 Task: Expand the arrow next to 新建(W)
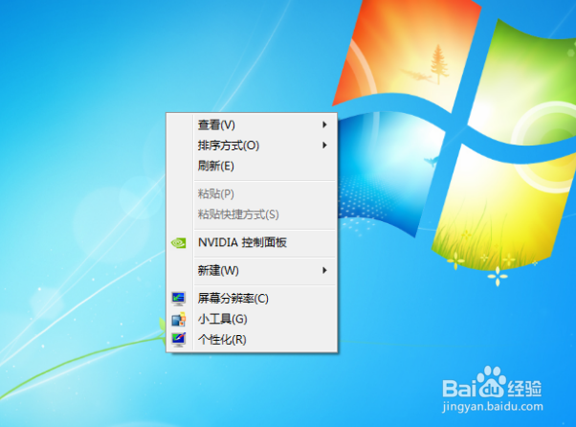point(324,271)
